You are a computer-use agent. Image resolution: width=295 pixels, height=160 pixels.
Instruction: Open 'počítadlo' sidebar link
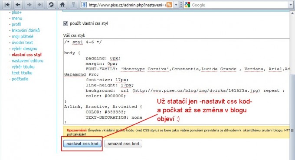pos(20,79)
